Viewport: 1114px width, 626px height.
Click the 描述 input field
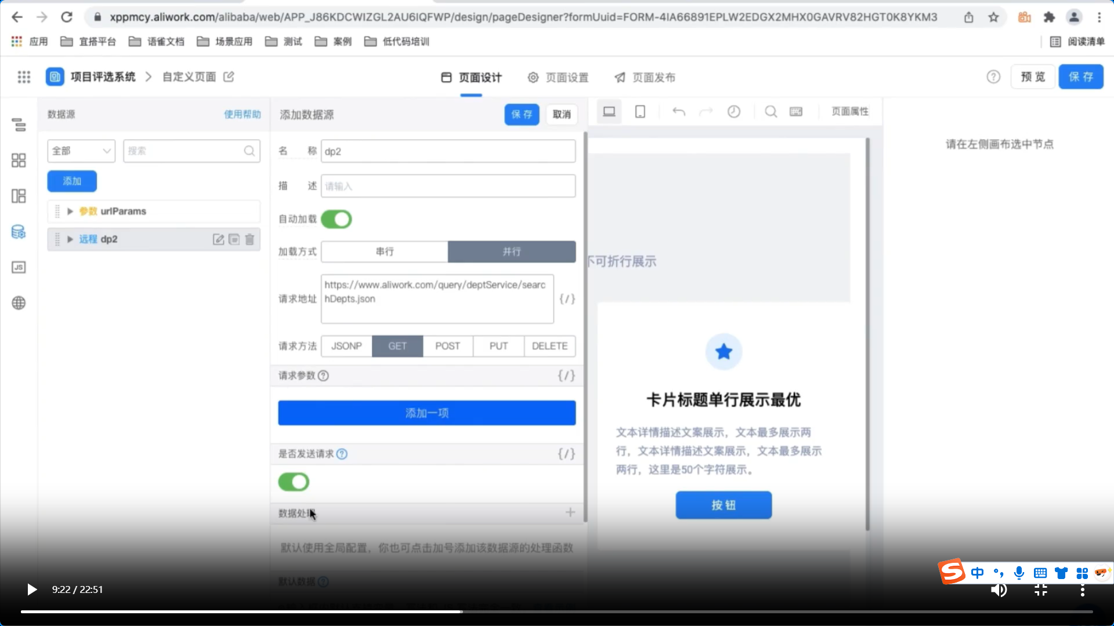[448, 186]
